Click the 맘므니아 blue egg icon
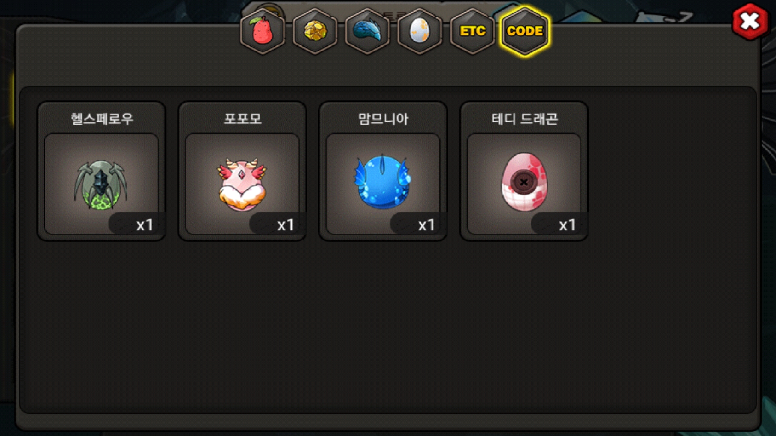Viewport: 776px width, 436px height. pyautogui.click(x=382, y=182)
